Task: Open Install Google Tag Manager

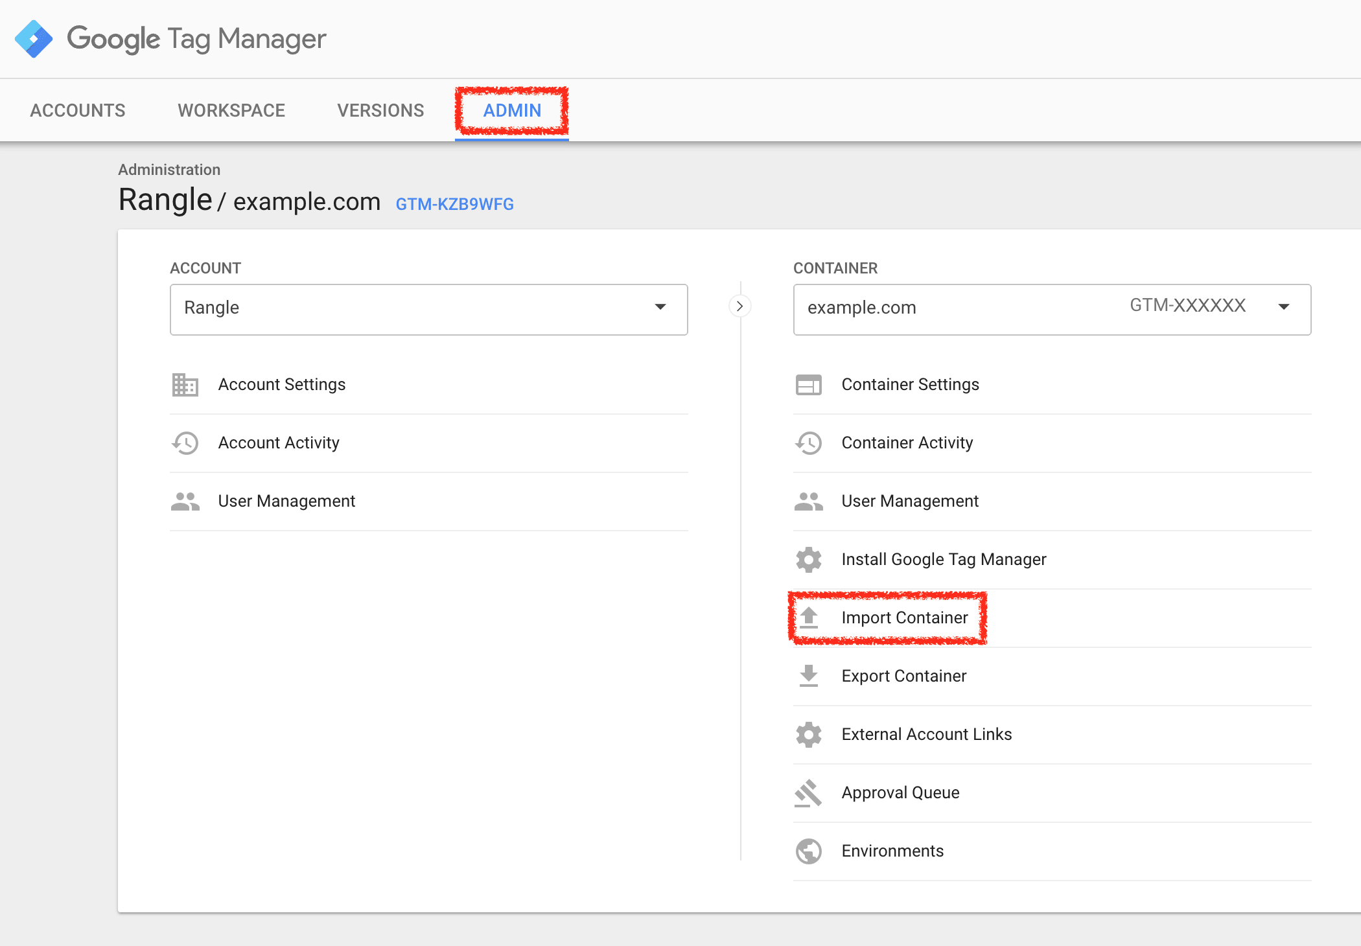Action: click(x=1053, y=560)
